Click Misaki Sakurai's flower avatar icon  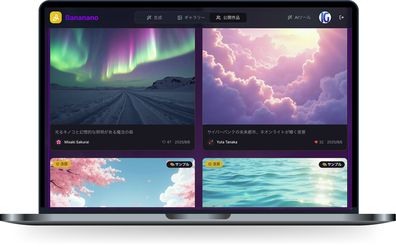click(58, 142)
